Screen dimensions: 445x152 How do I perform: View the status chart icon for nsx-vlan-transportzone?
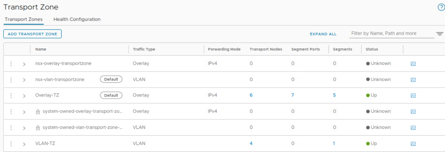(413, 80)
